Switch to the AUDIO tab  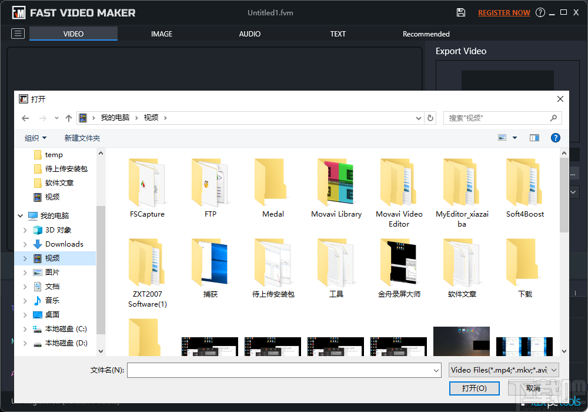pos(249,34)
